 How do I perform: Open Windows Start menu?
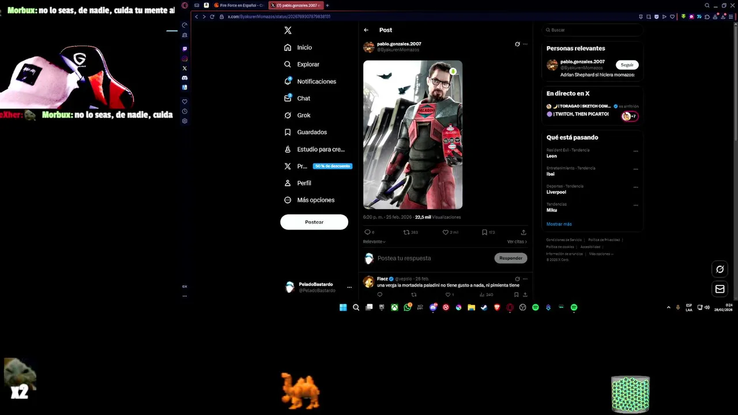point(343,307)
